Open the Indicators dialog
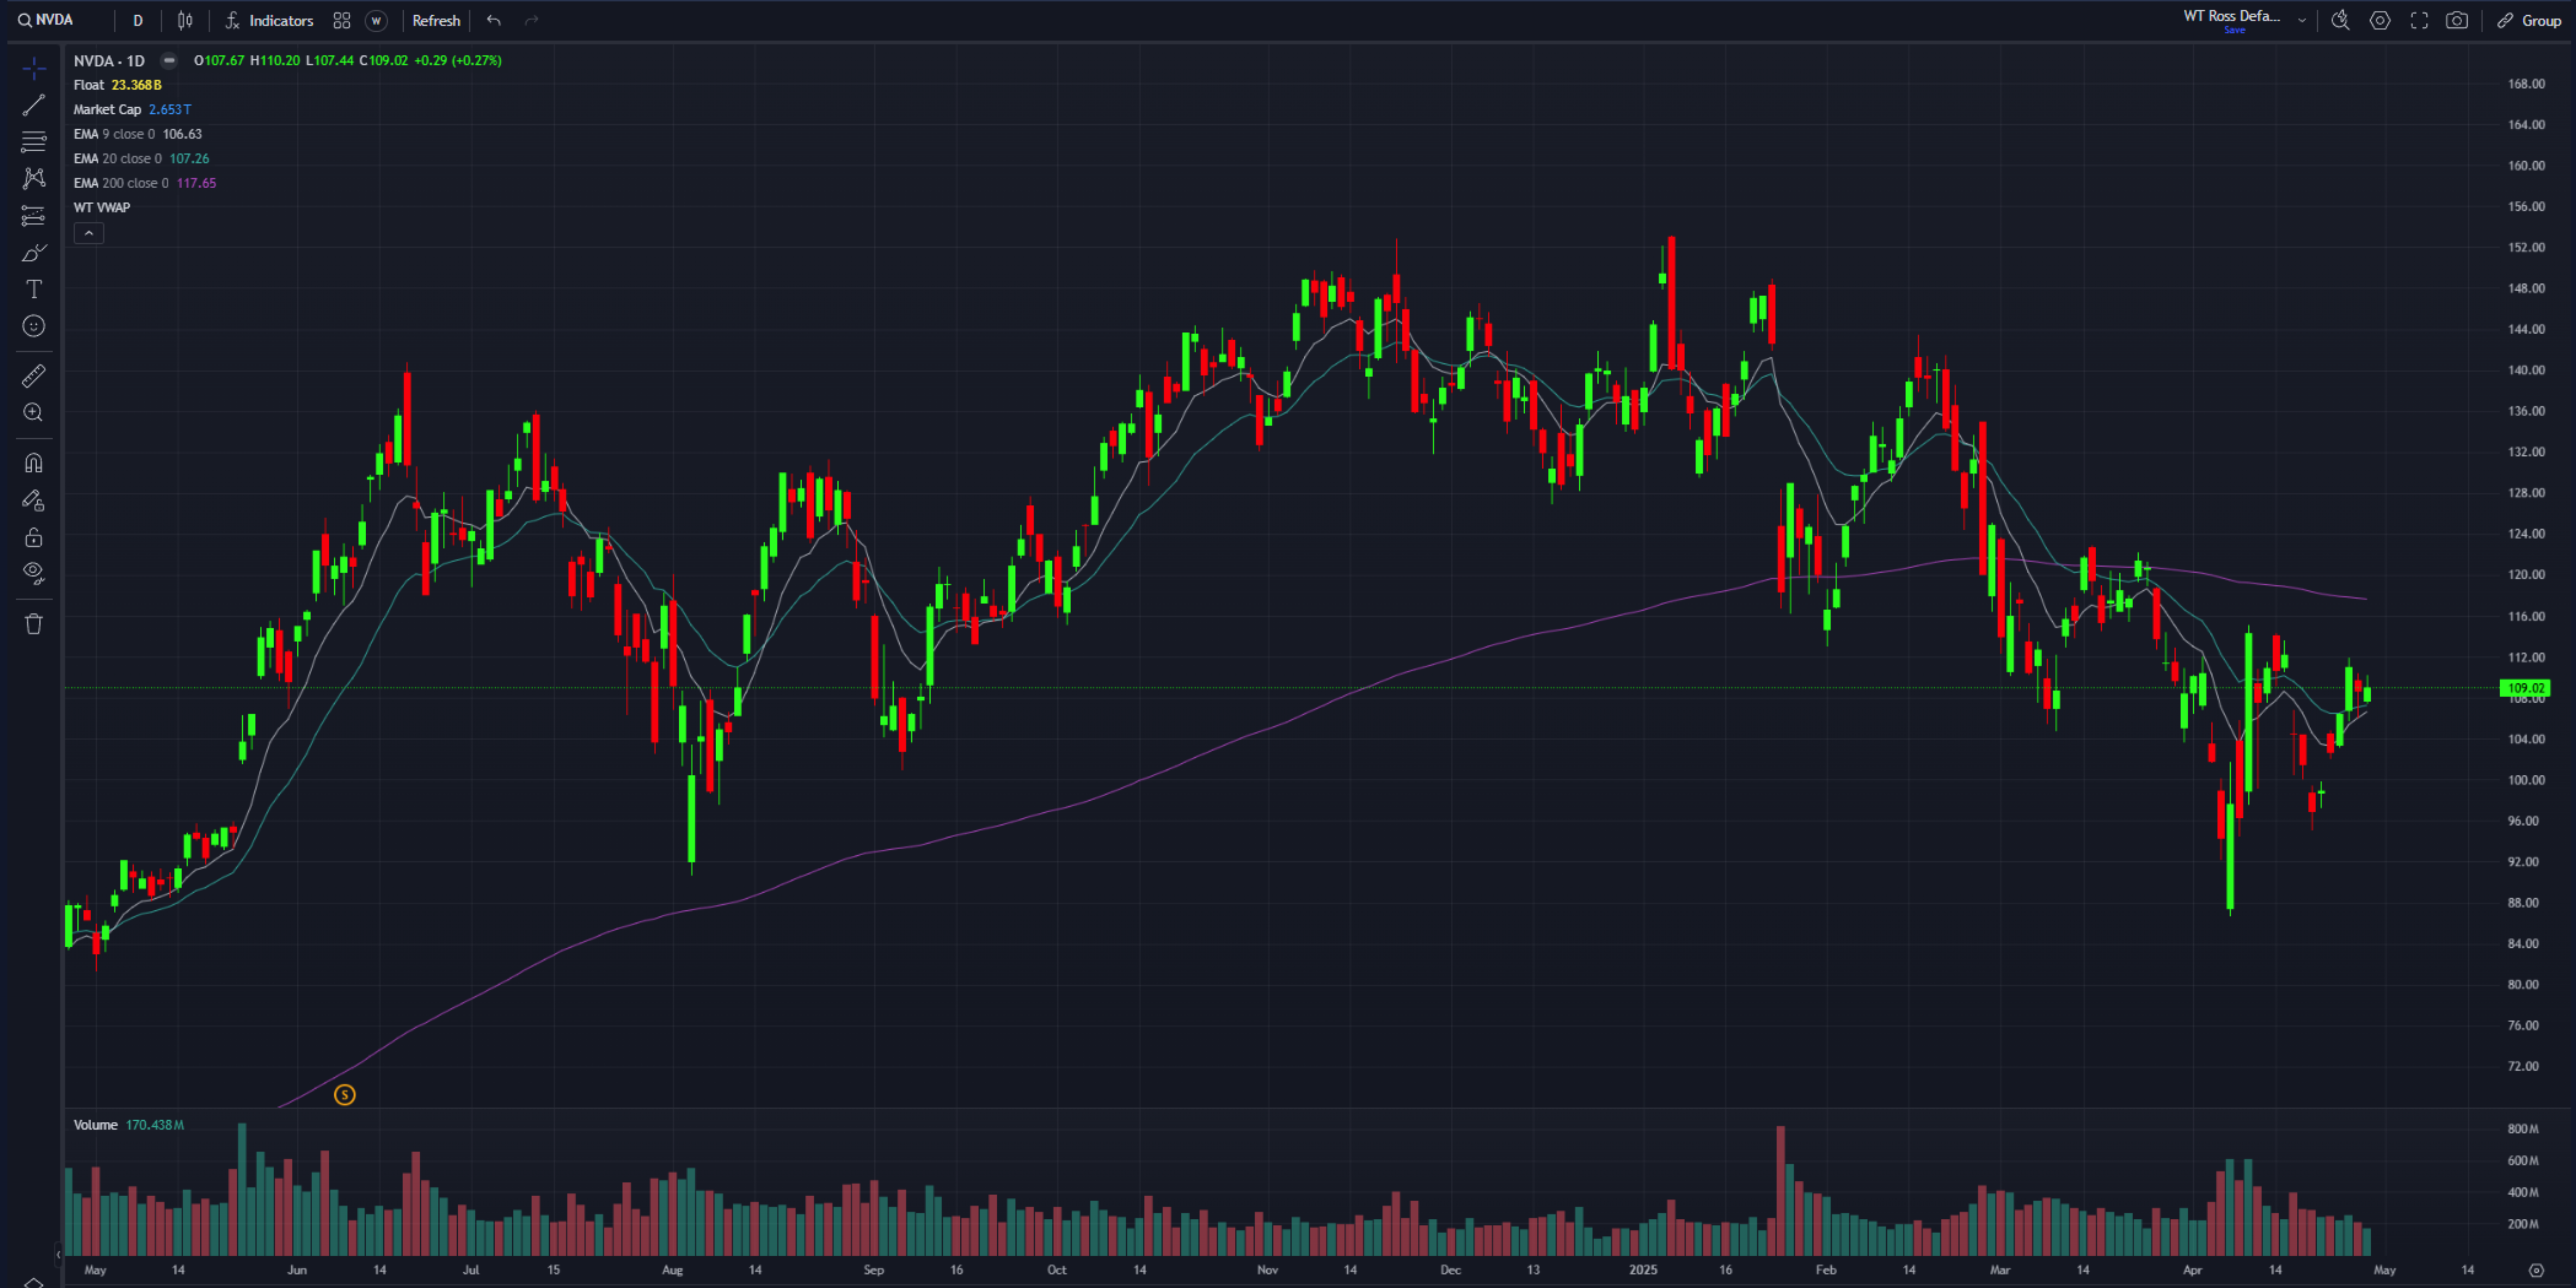Viewport: 2576px width, 1288px height. click(269, 20)
